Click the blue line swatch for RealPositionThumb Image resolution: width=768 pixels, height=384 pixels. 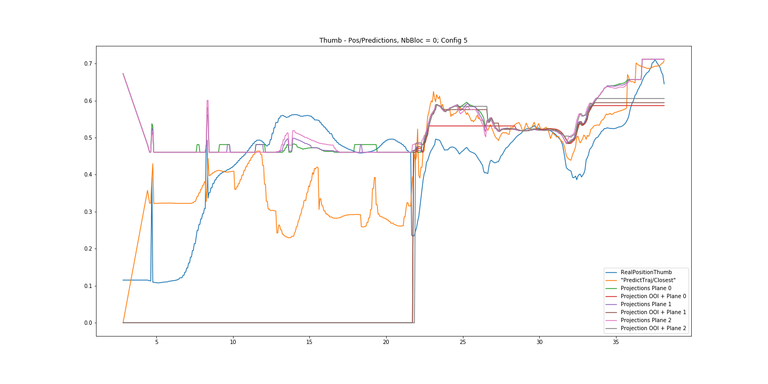click(612, 272)
